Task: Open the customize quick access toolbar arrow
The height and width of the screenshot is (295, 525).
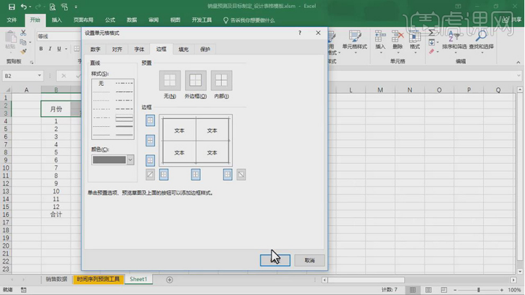Action: (76, 7)
